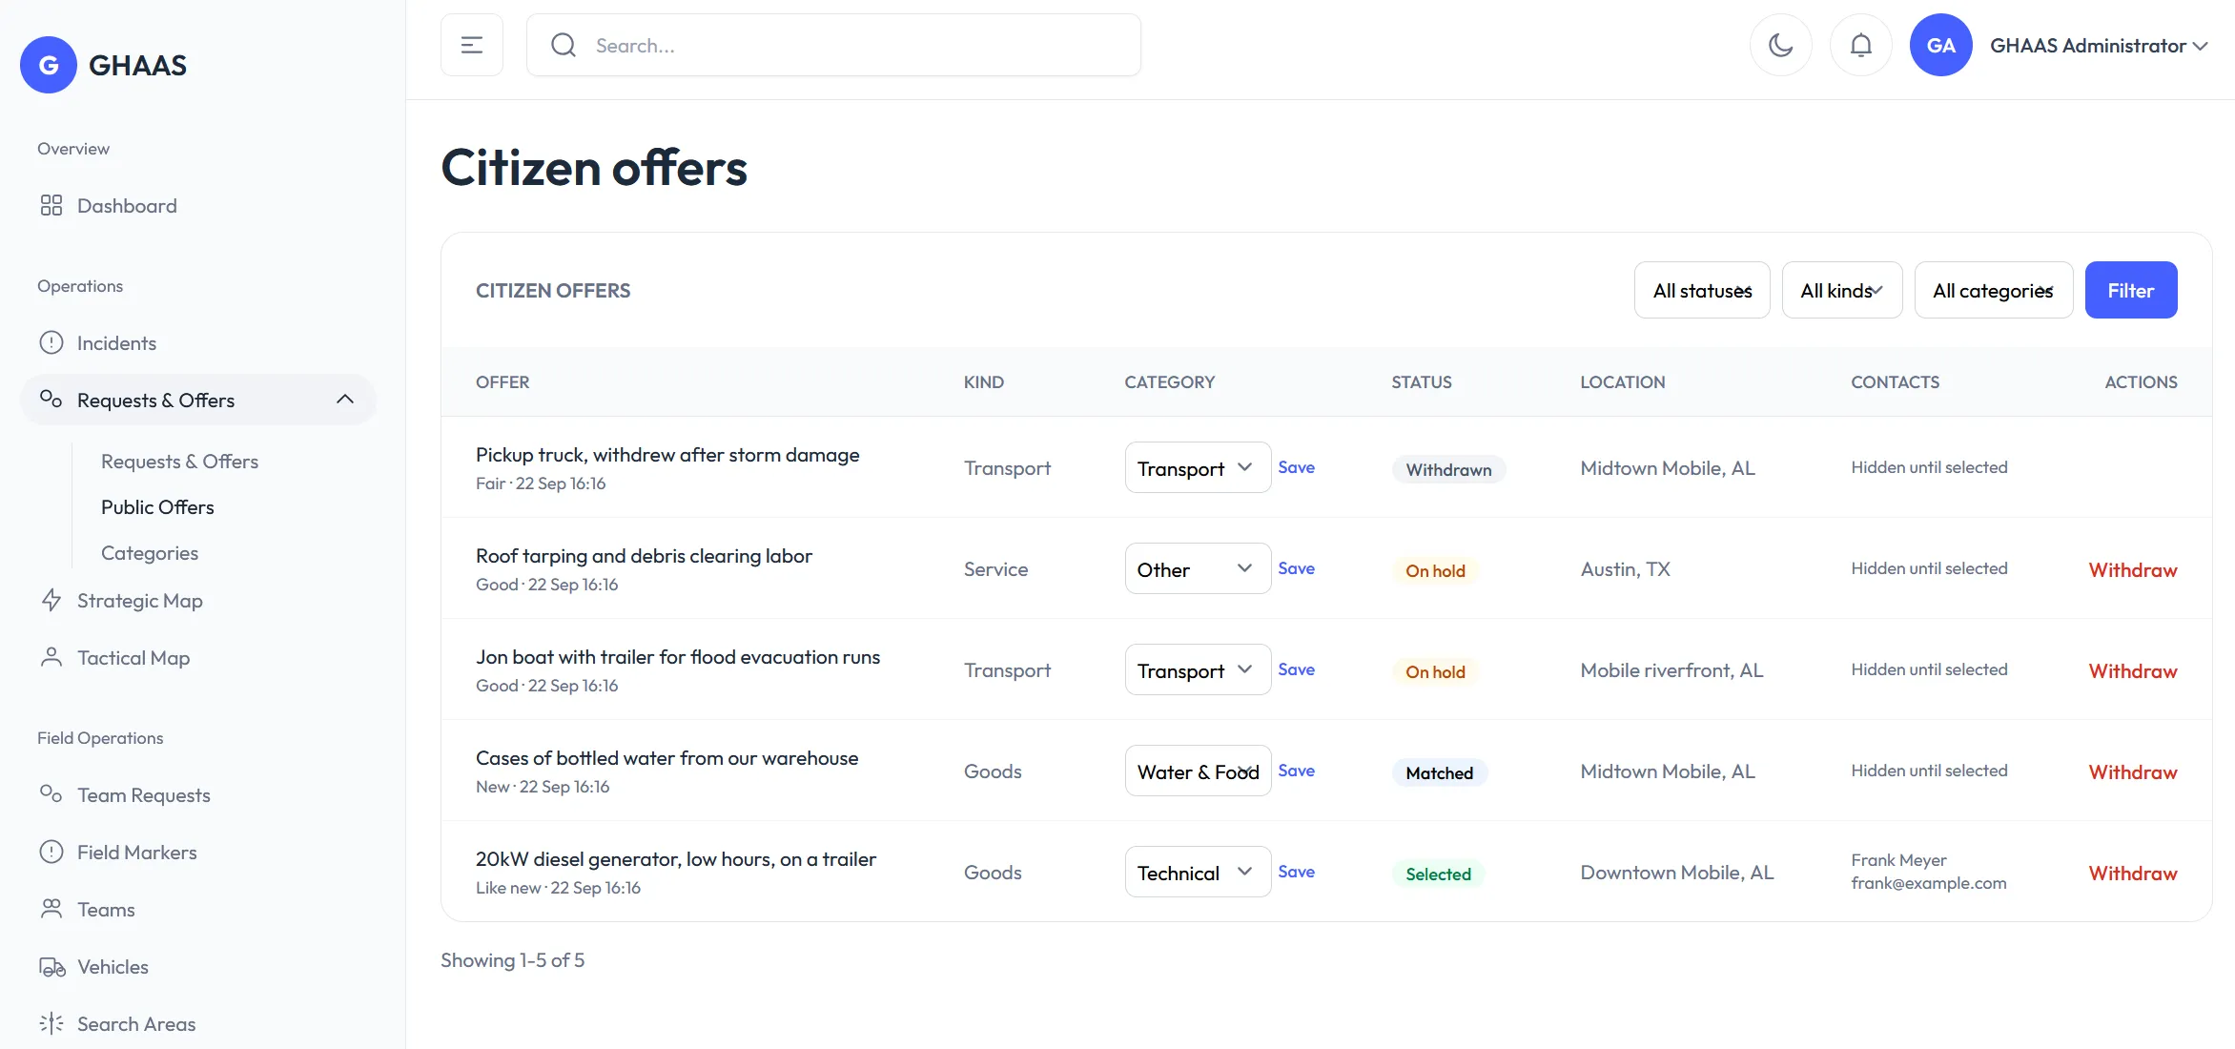Select Public Offers submenu item

pyautogui.click(x=157, y=507)
